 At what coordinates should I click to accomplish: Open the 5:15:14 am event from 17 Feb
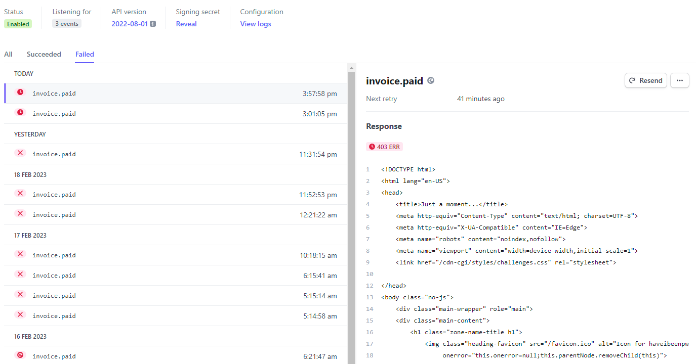[x=176, y=296]
